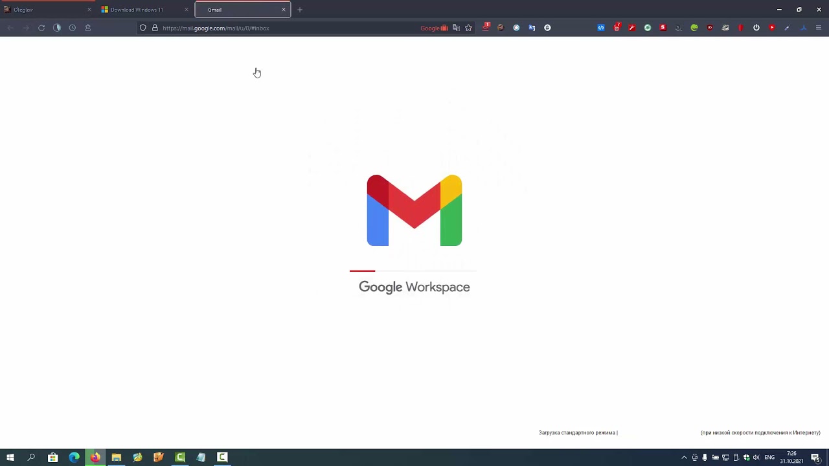The width and height of the screenshot is (829, 466).
Task: Click the Gmail M logo
Action: 414,210
